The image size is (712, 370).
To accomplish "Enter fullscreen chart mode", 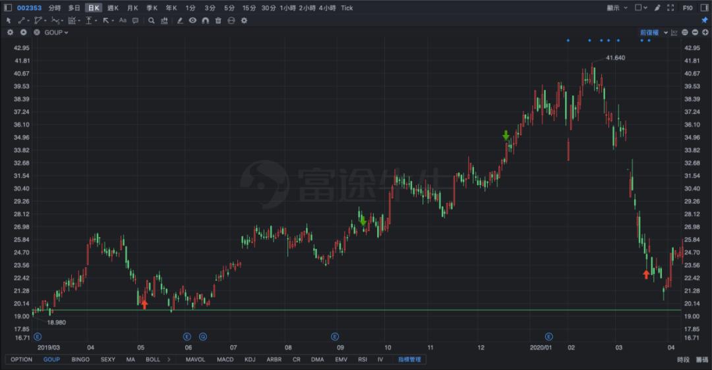I will [x=670, y=8].
